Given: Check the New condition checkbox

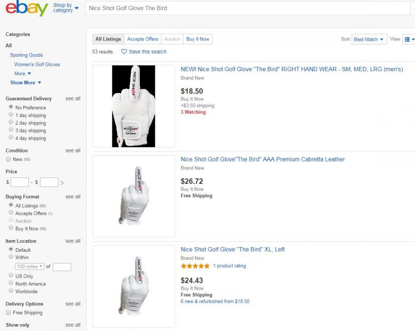Looking at the screenshot, I should (x=8, y=159).
